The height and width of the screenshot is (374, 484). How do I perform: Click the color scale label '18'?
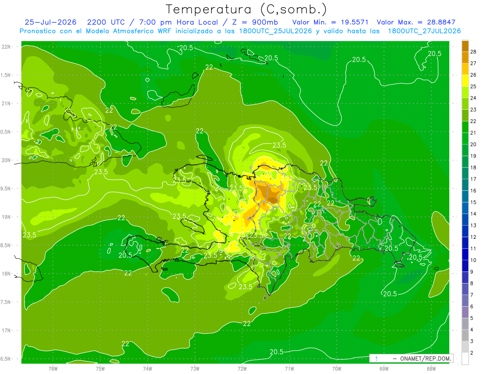[474, 167]
